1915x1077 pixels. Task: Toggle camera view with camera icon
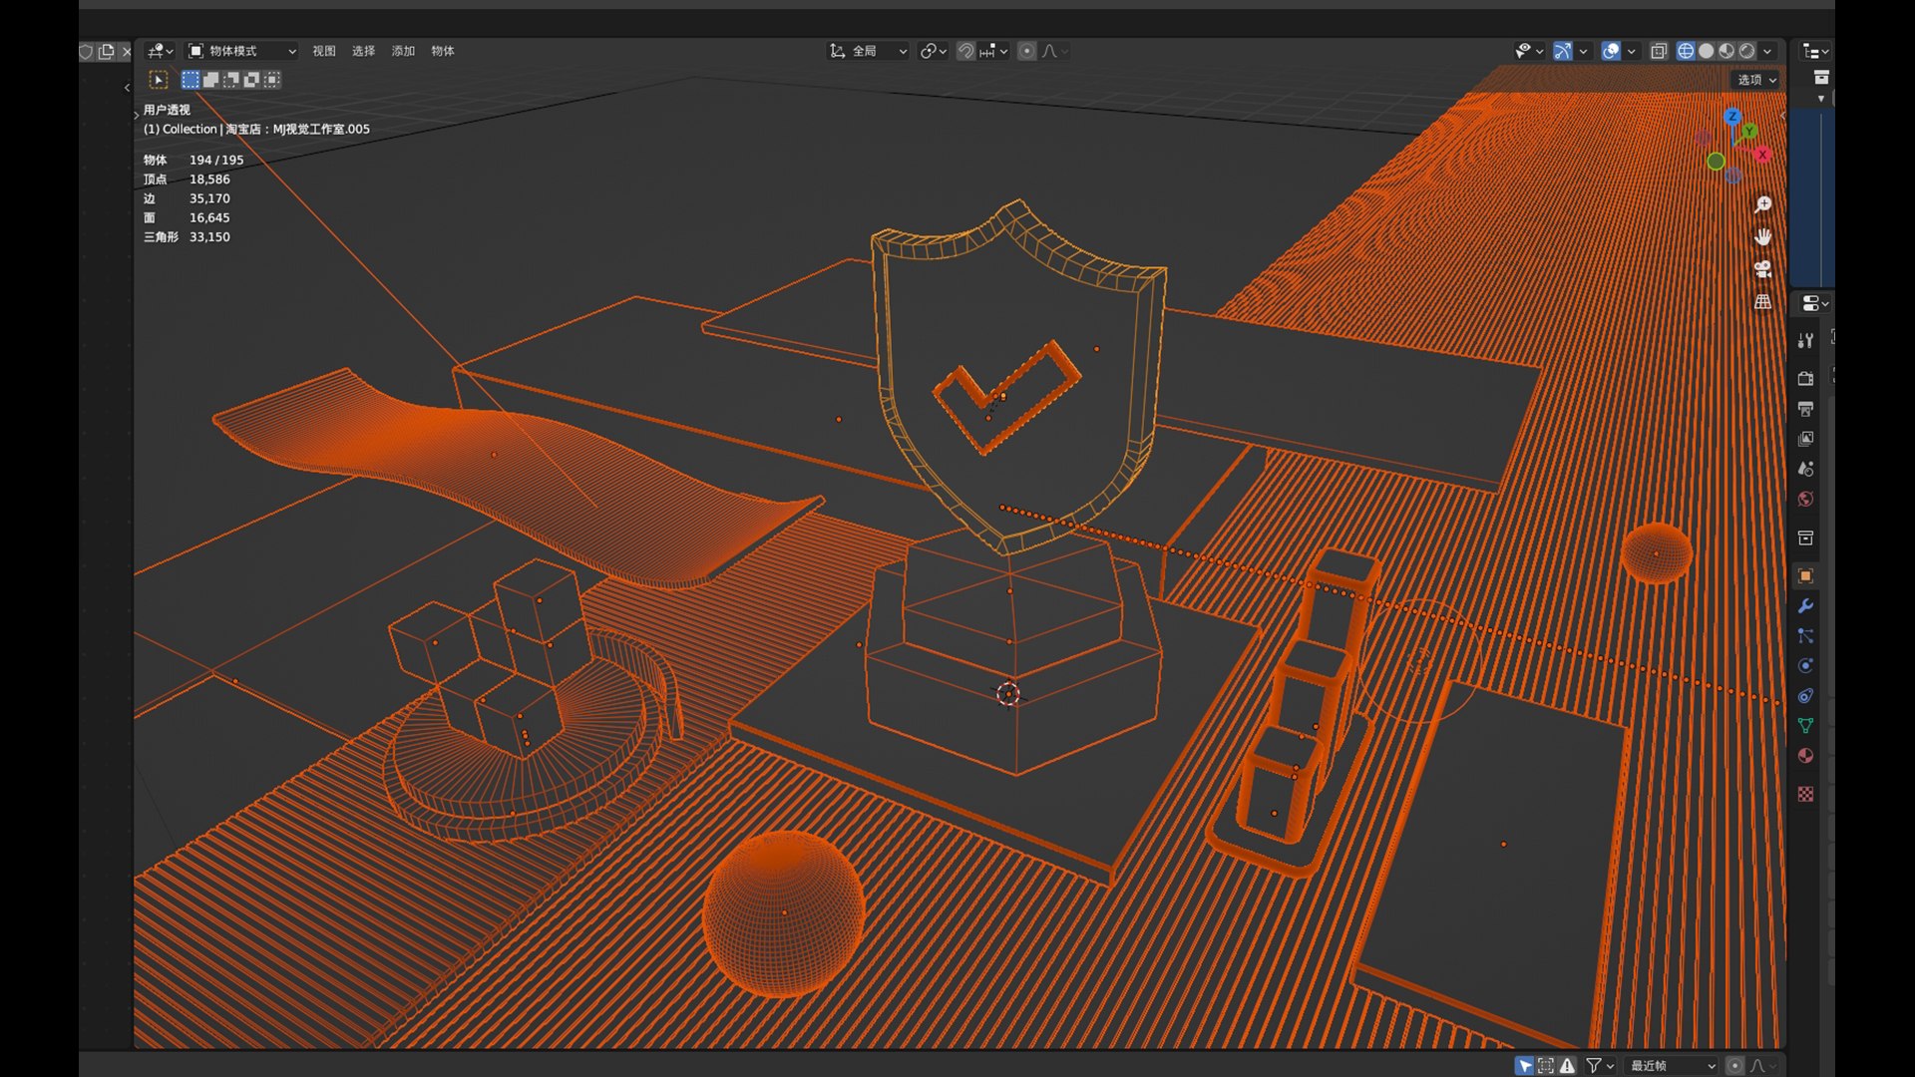pos(1762,269)
